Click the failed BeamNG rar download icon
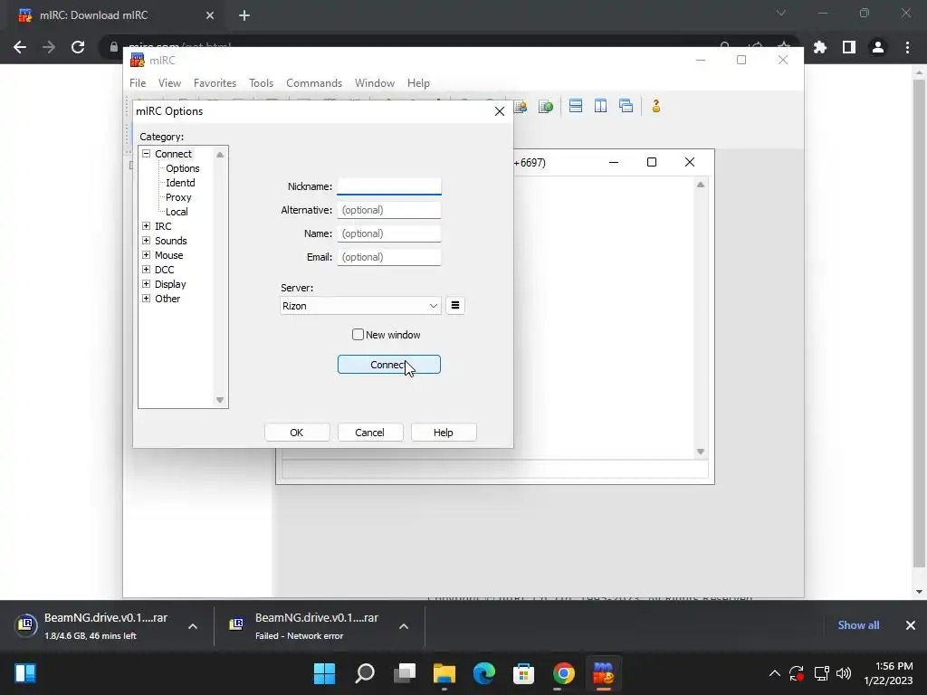The width and height of the screenshot is (927, 695). [x=236, y=624]
